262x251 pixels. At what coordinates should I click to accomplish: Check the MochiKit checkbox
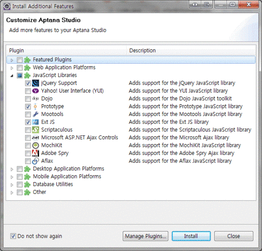(28, 145)
